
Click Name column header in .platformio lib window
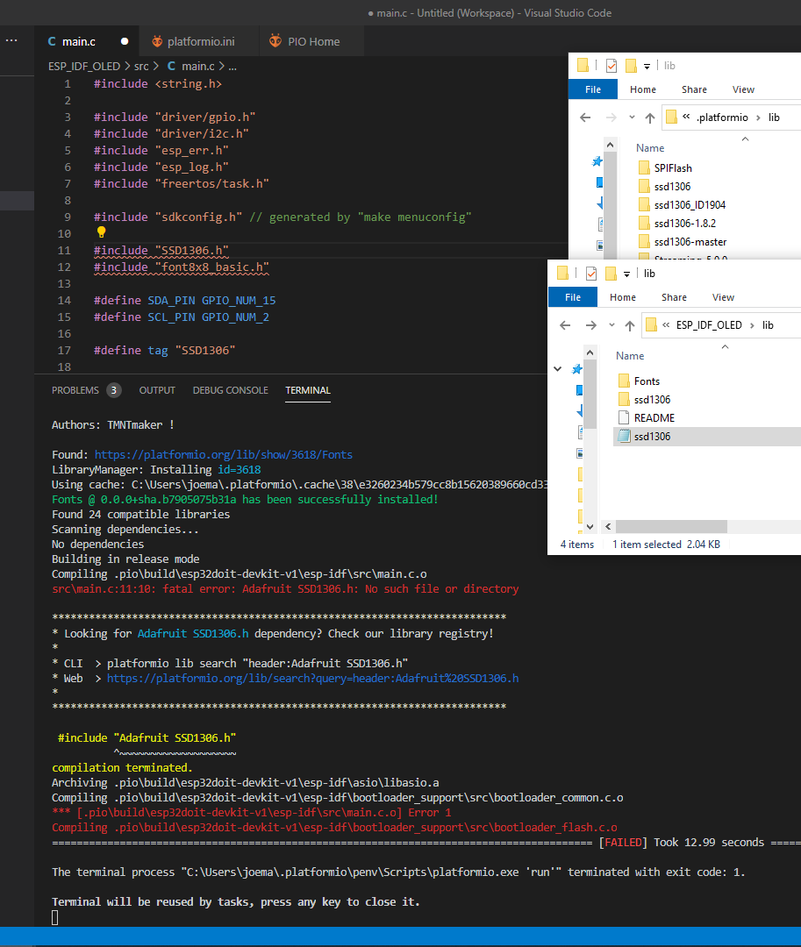pos(650,148)
